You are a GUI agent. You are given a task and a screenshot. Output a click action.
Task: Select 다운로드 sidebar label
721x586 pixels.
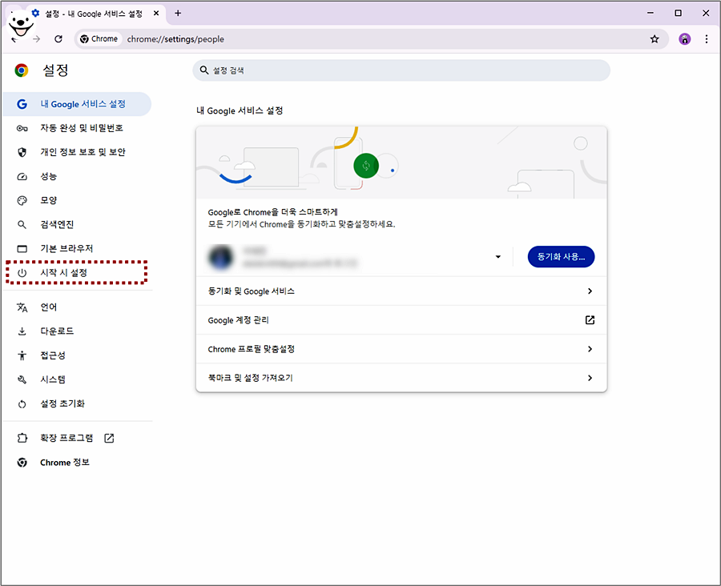point(57,331)
